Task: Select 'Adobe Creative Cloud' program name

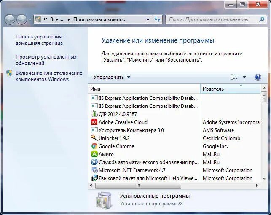Action: pyautogui.click(x=123, y=122)
